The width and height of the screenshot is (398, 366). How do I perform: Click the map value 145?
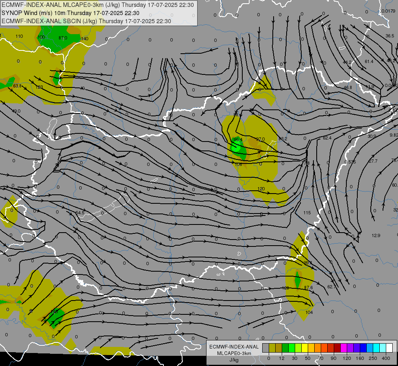point(54,311)
